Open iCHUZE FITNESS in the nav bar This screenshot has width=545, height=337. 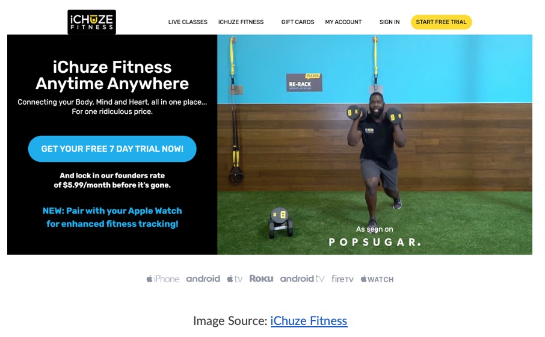point(241,22)
